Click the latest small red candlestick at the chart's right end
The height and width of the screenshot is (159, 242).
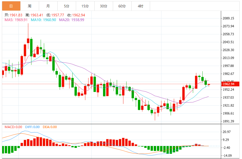pyautogui.click(x=209, y=85)
